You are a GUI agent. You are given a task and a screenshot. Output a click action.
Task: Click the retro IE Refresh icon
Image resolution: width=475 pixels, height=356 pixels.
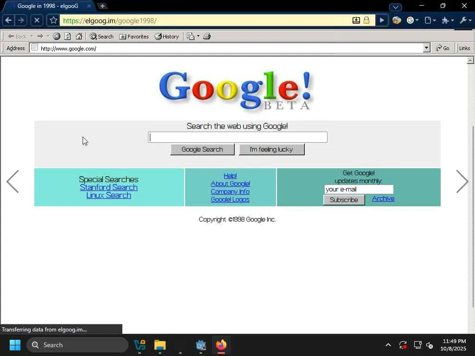pyautogui.click(x=68, y=36)
